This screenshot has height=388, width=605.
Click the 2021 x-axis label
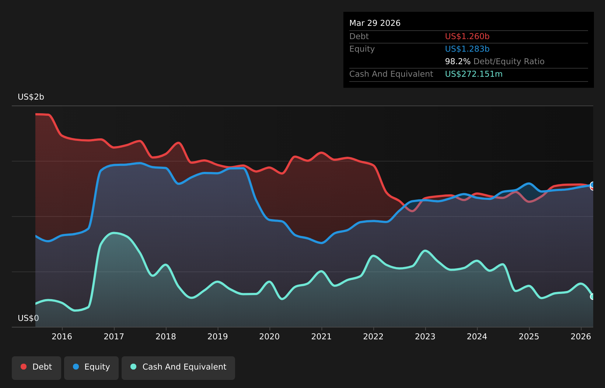pos(322,336)
